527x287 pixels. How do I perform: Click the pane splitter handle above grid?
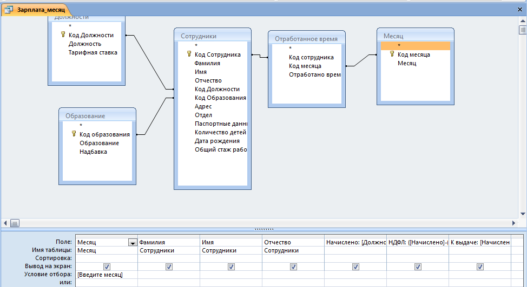pos(264,229)
